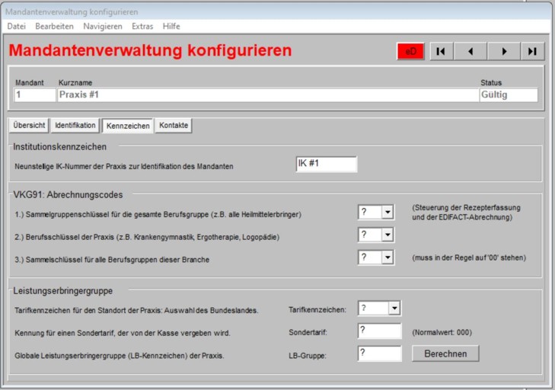This screenshot has width=555, height=390.
Task: Jump to the first record
Action: click(x=442, y=51)
